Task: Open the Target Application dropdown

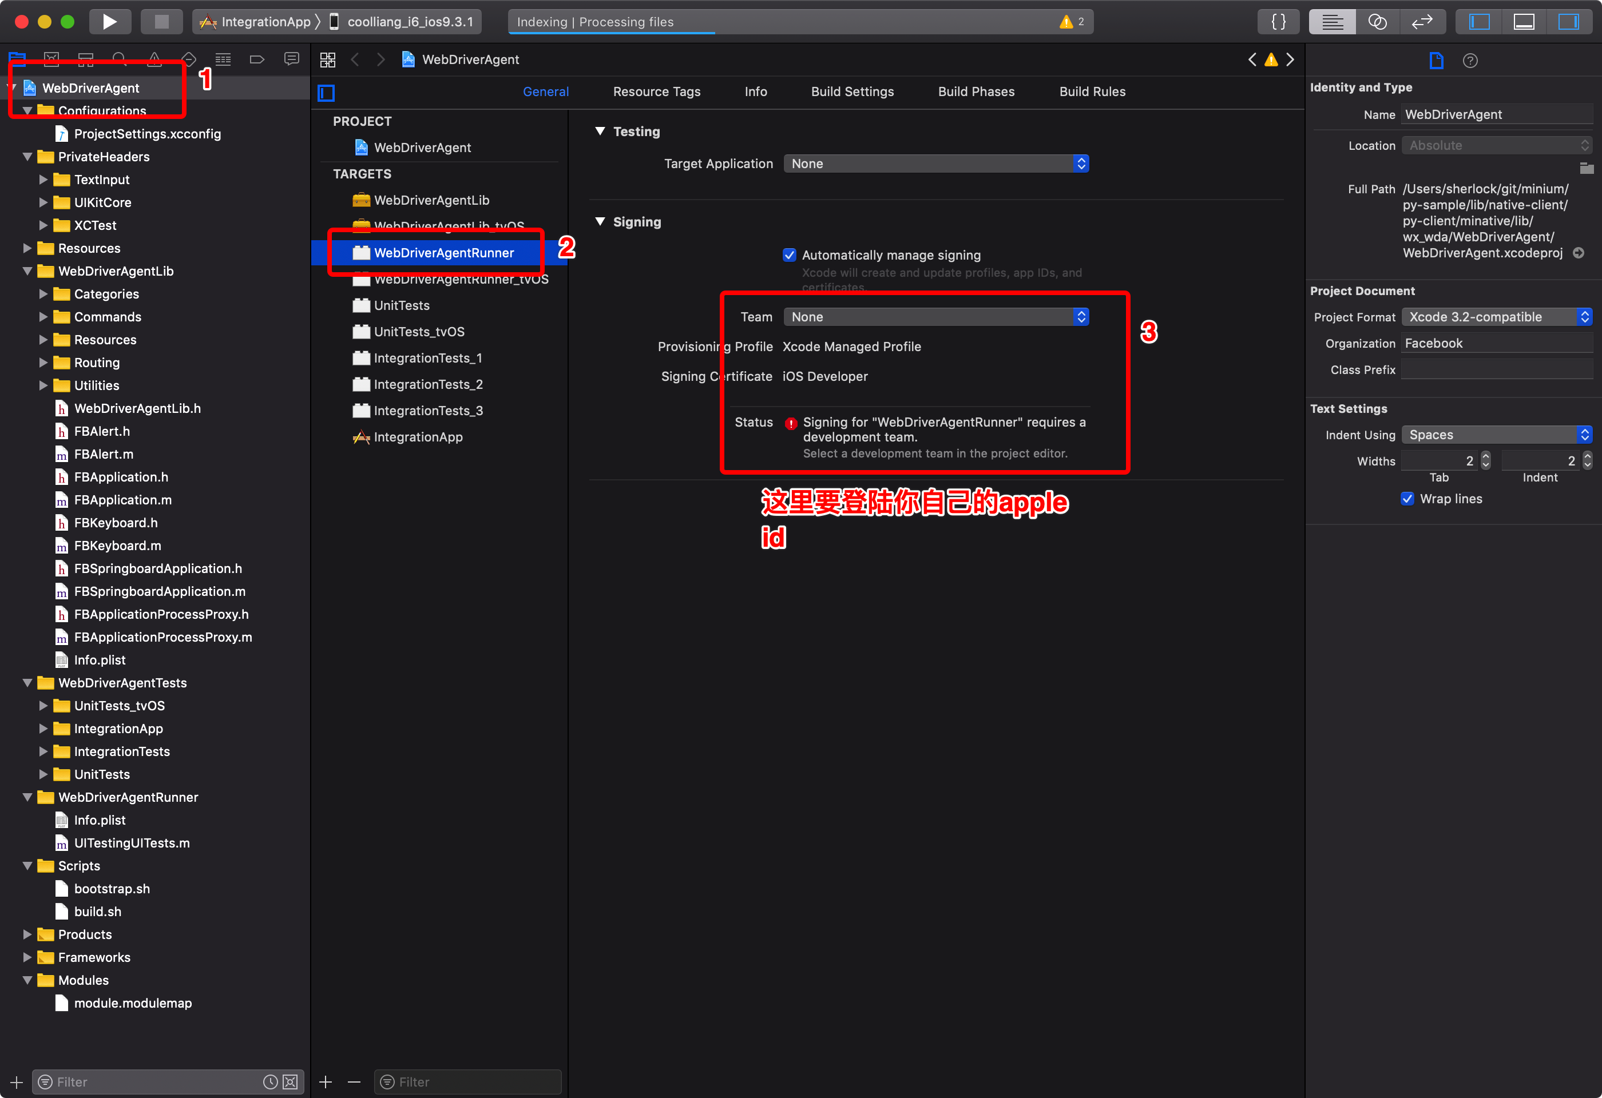Action: pyautogui.click(x=935, y=164)
